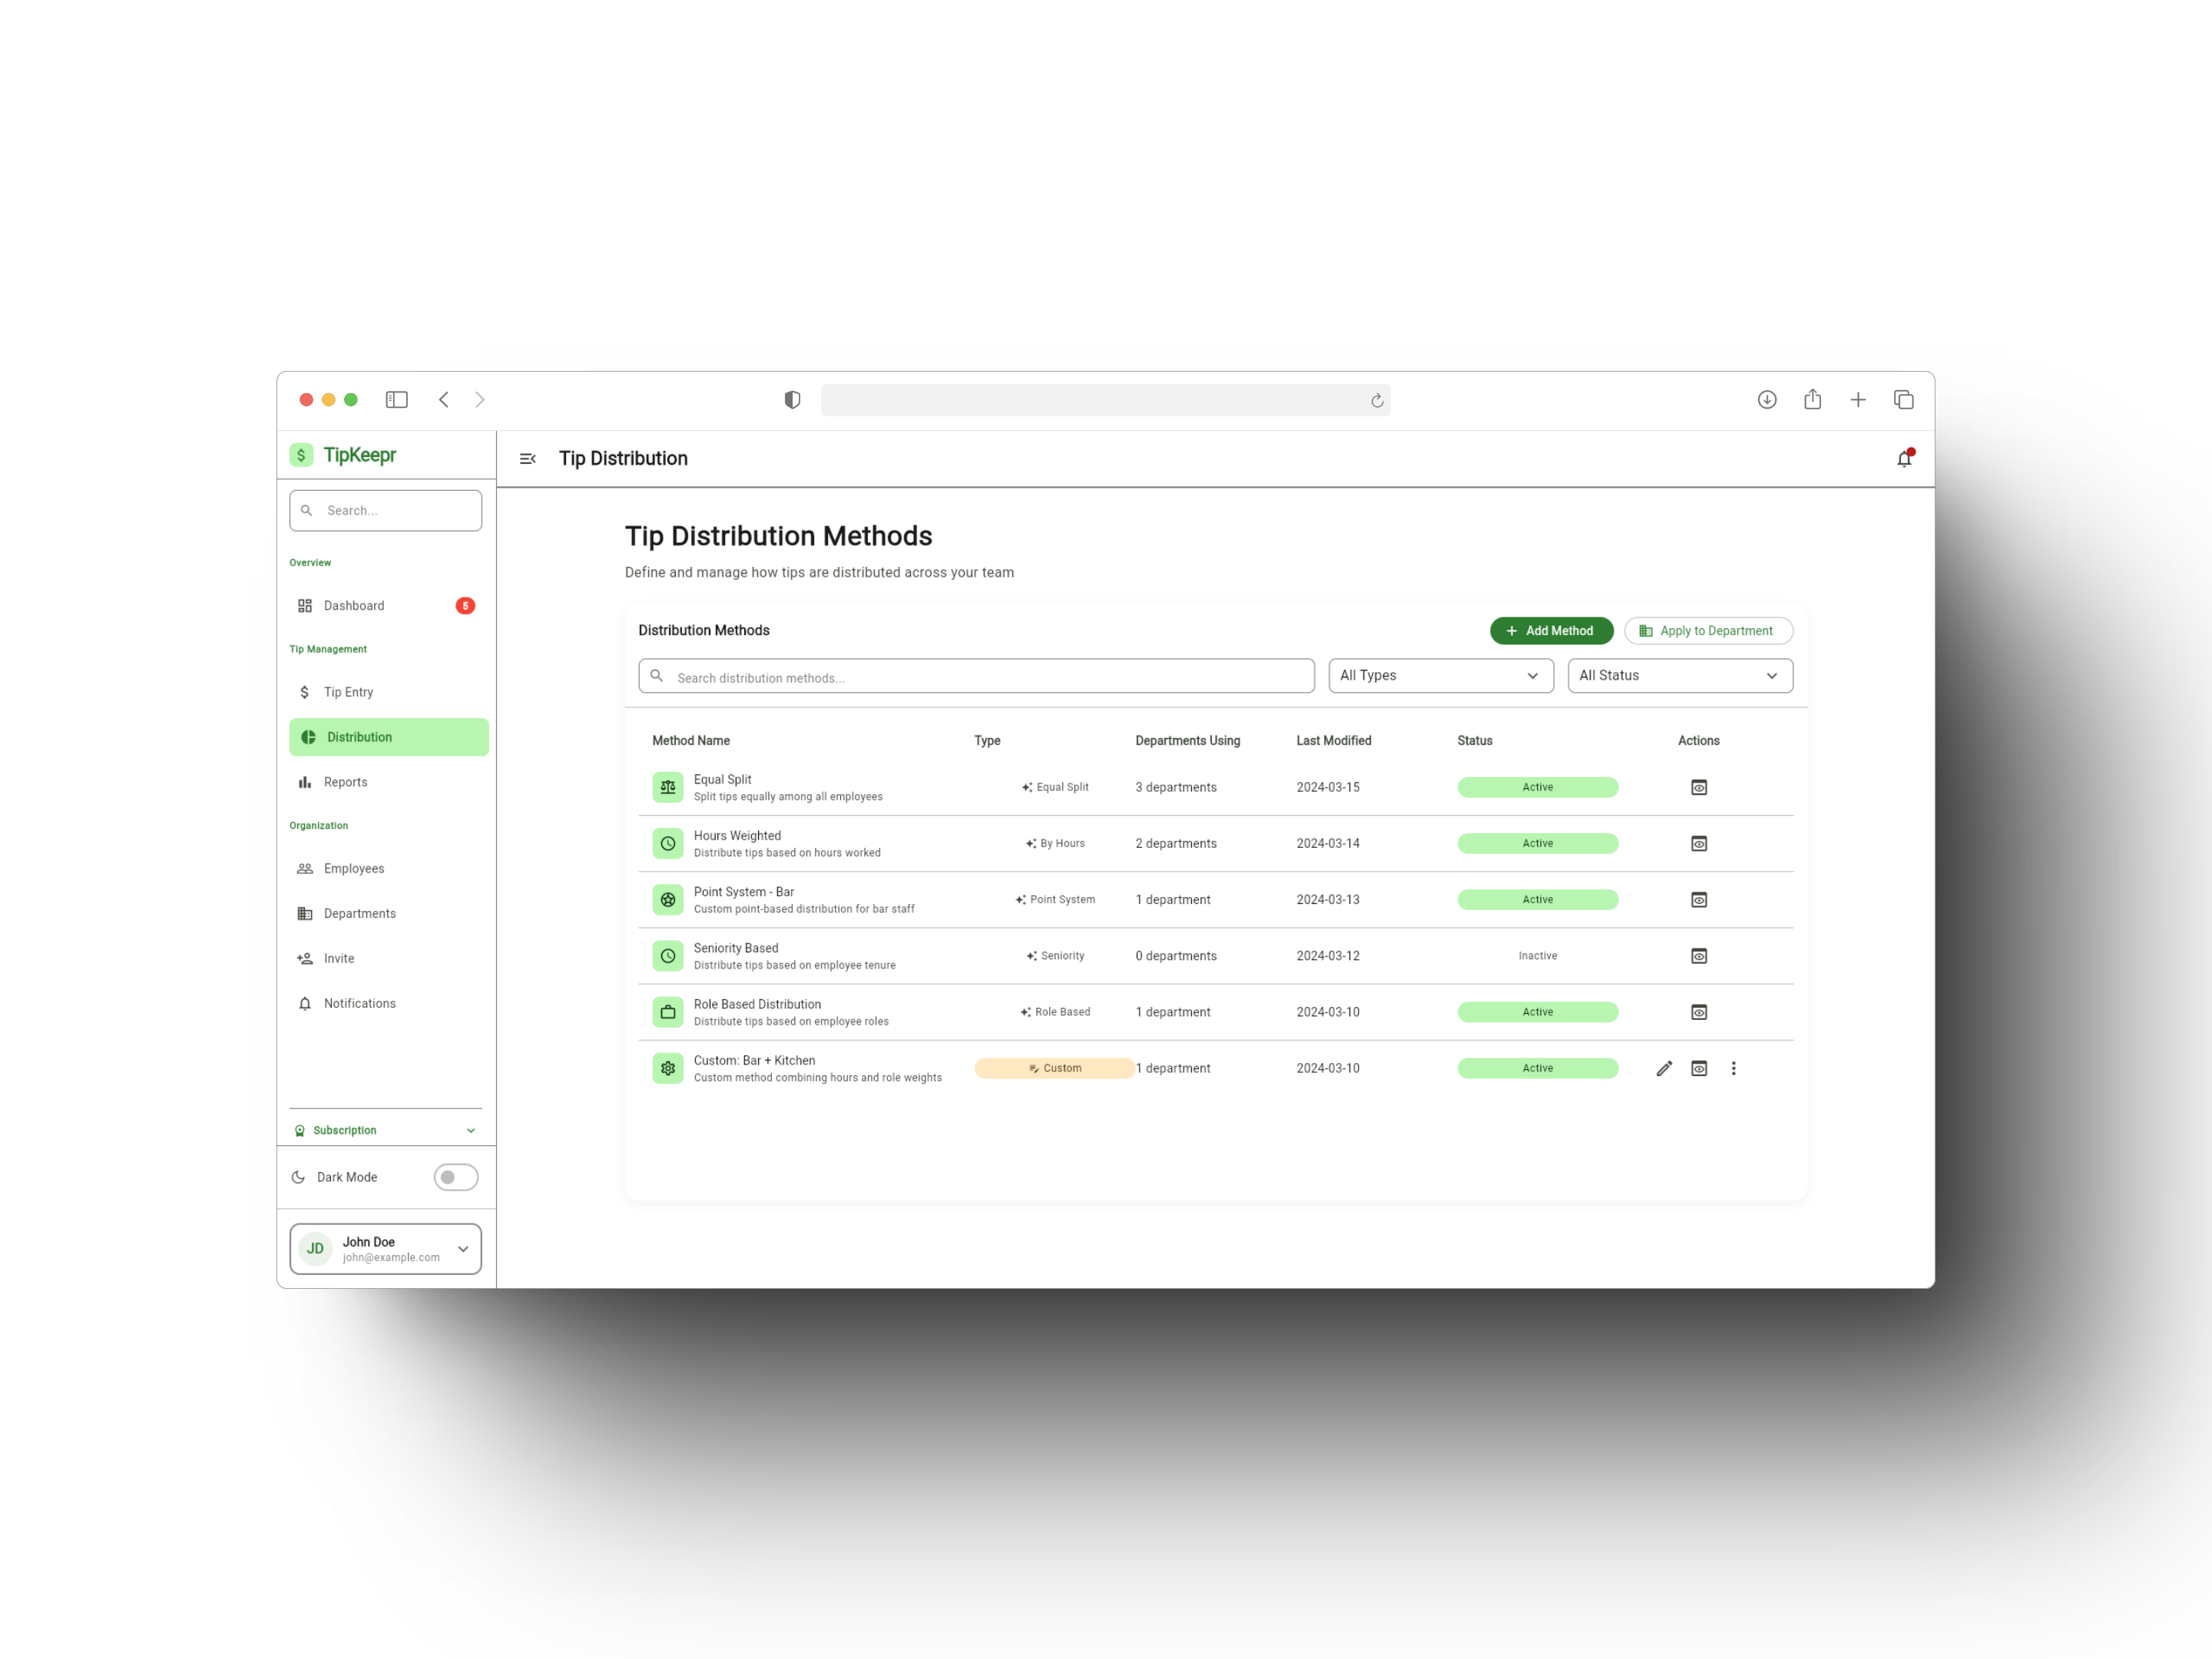Open the notifications bell in header
2212x1659 pixels.
point(1904,459)
